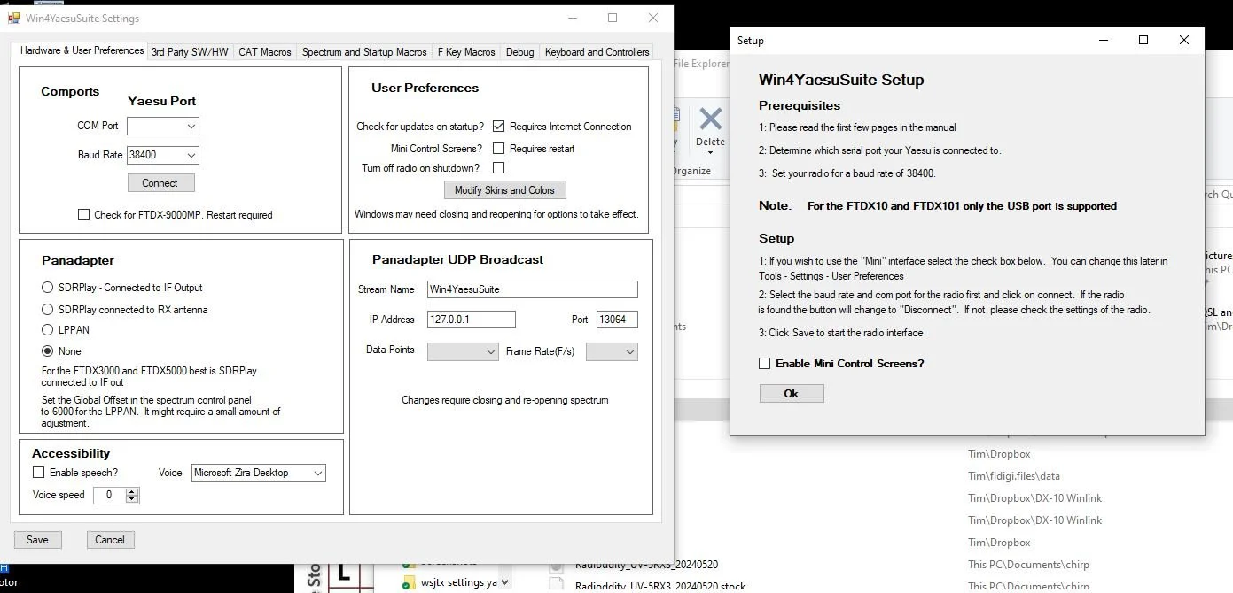Open wsjtx settings dropdown arrow
This screenshot has width=1233, height=593.
[x=504, y=582]
